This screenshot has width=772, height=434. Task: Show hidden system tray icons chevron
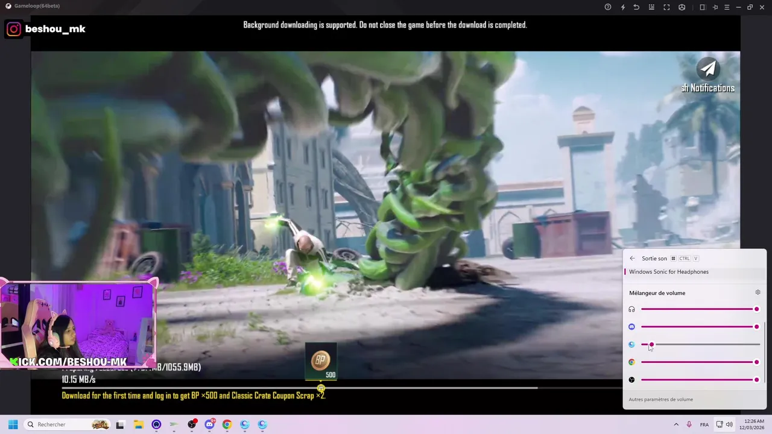675,424
